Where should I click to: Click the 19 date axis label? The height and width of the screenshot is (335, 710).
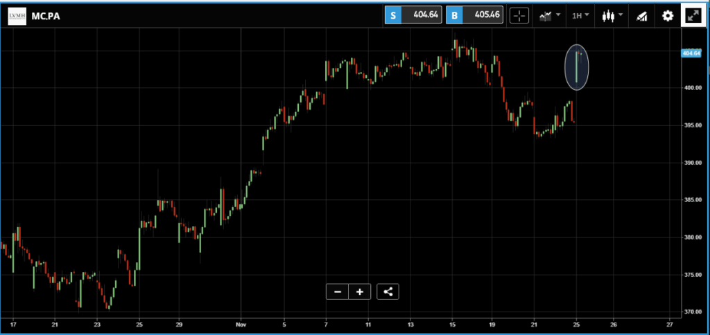coord(493,324)
